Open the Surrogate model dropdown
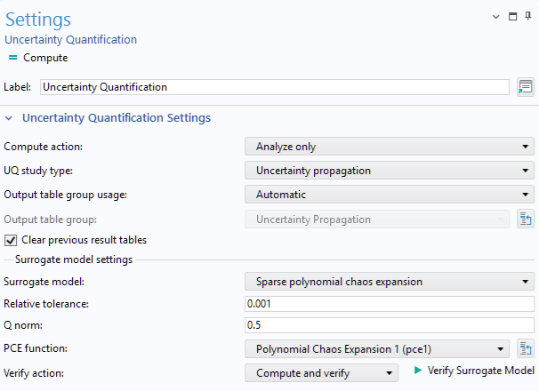This screenshot has width=539, height=391. 390,282
